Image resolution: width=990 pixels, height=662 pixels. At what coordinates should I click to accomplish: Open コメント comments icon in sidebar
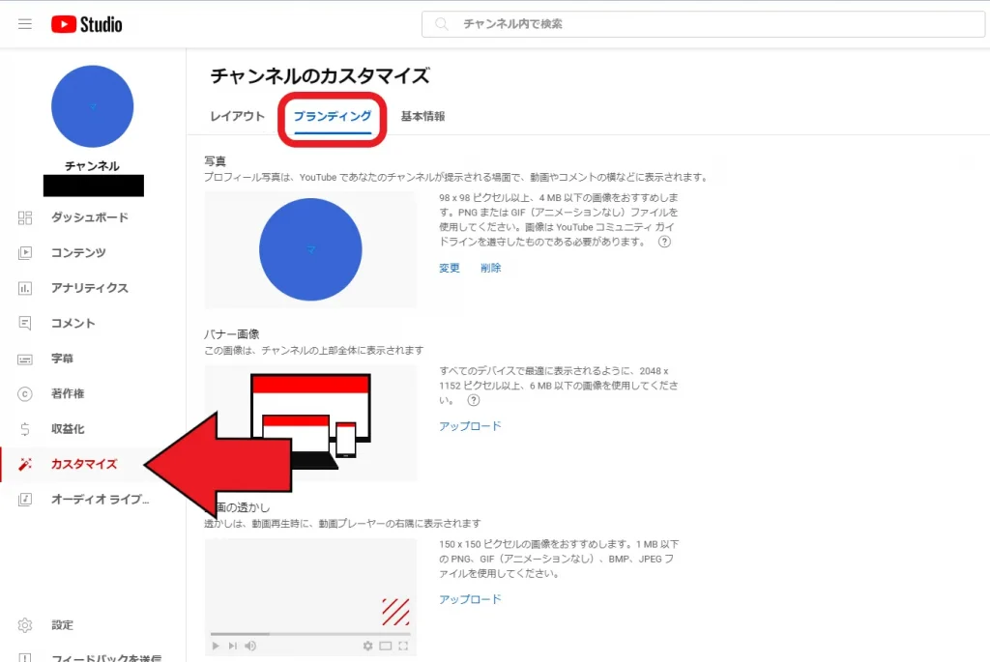(25, 323)
